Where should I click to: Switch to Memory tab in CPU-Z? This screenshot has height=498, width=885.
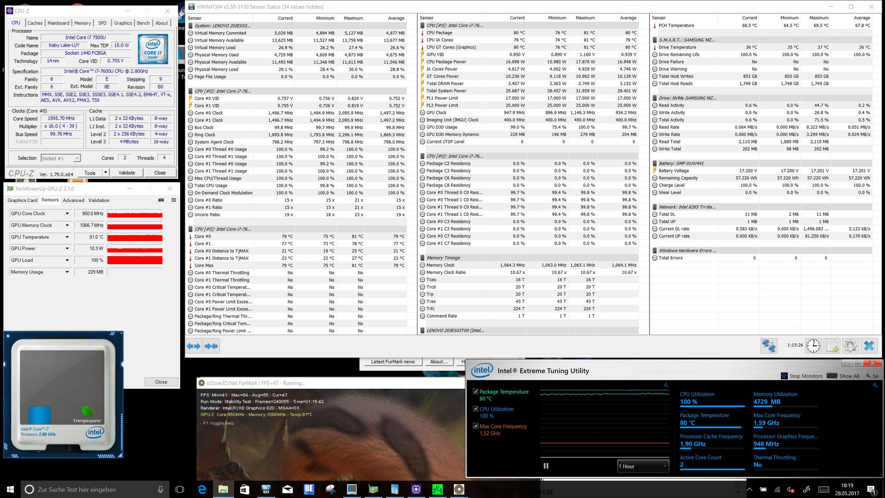(x=83, y=23)
